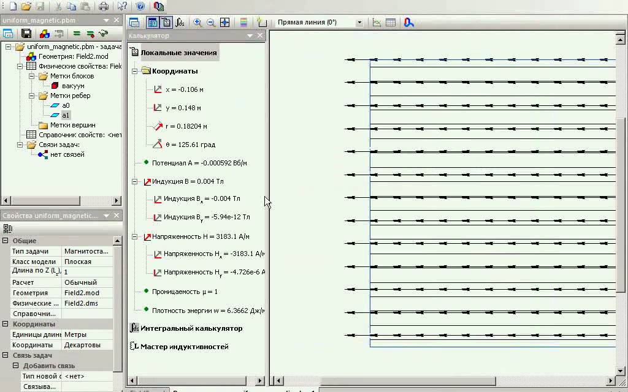Select нет связей tree item

(67, 154)
